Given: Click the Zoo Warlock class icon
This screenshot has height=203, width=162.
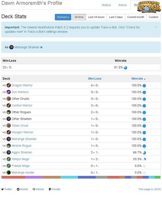Looking at the screenshot, I should click(x=9, y=92).
